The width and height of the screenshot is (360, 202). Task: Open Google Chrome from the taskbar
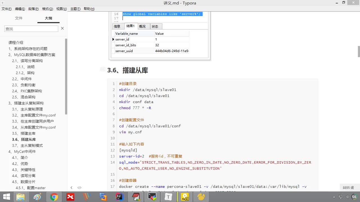[54, 197]
